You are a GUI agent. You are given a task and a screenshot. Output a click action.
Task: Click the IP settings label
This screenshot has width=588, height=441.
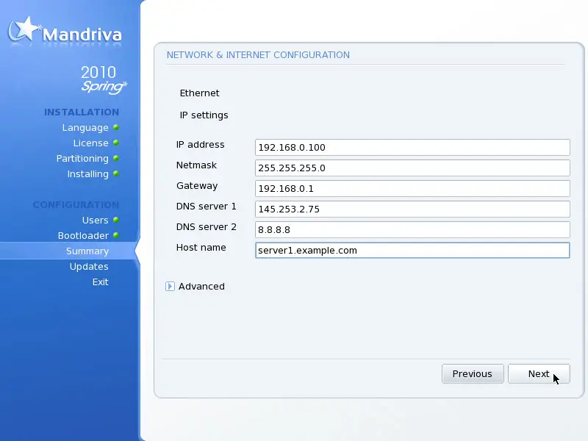tap(204, 115)
